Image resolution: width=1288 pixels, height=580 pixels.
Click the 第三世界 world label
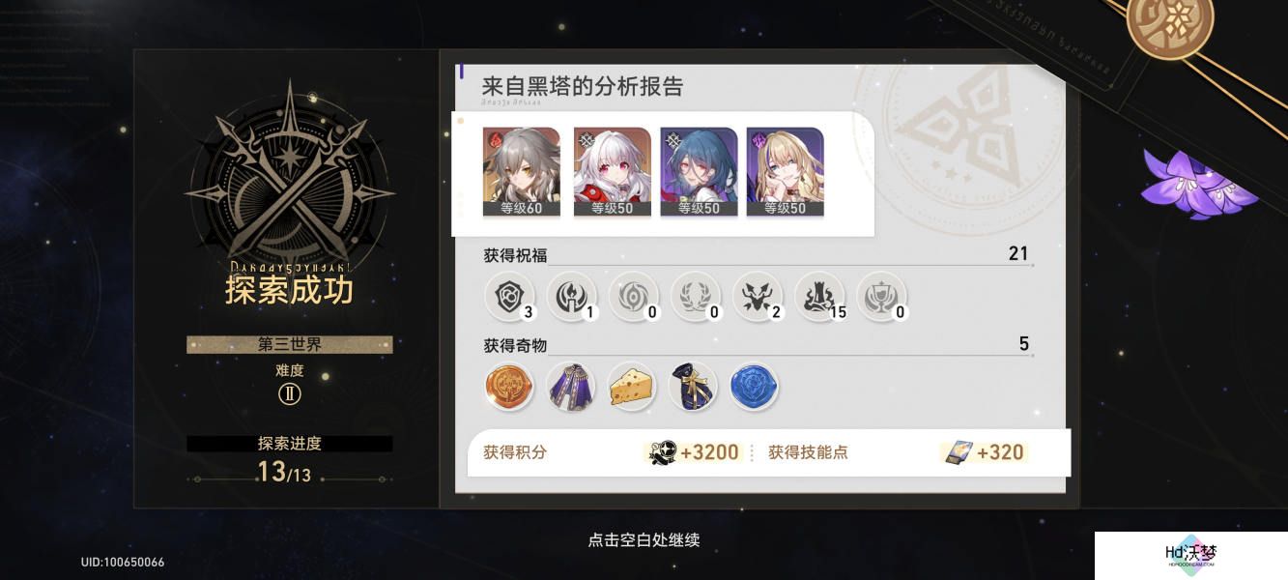tap(290, 344)
